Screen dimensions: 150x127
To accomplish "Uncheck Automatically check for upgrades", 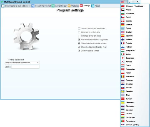I will tap(79, 40).
